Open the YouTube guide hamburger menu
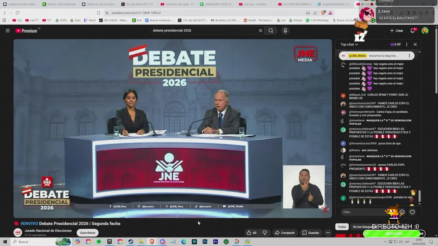 [8, 30]
